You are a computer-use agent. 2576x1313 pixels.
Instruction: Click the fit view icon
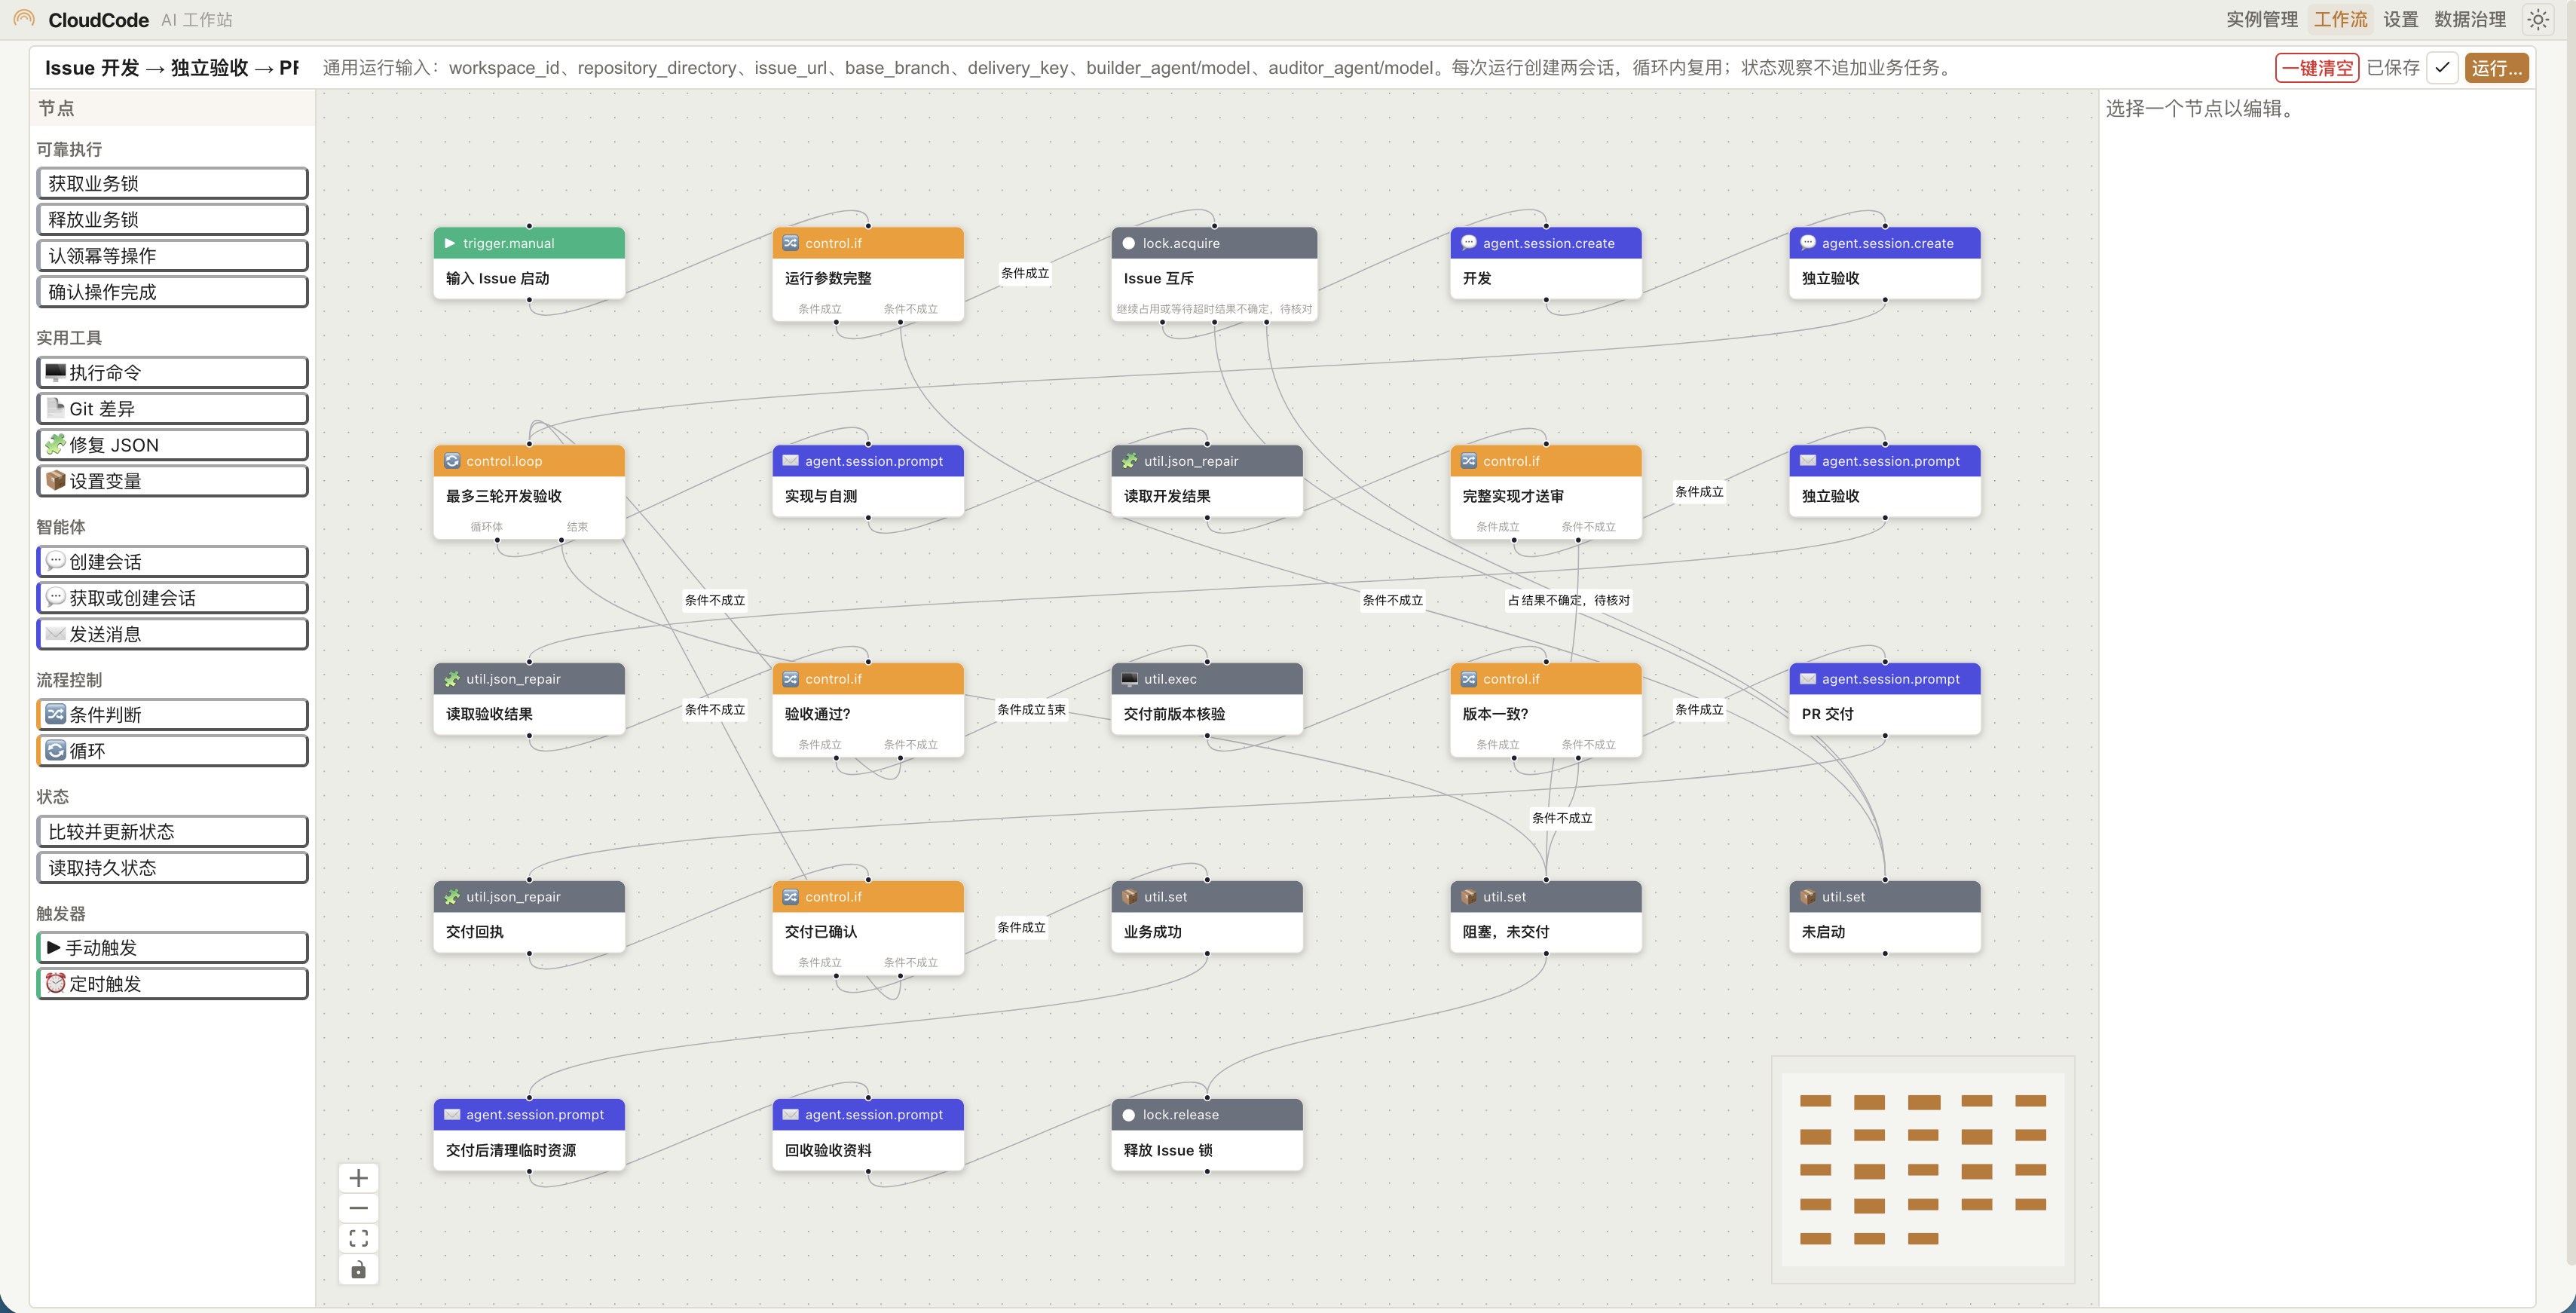358,1238
